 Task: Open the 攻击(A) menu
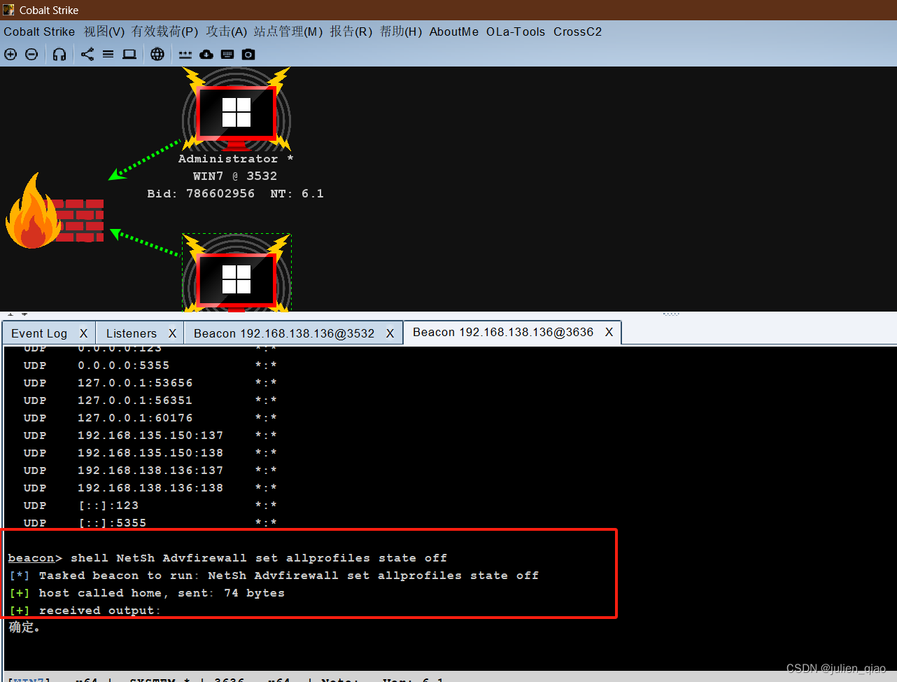227,32
